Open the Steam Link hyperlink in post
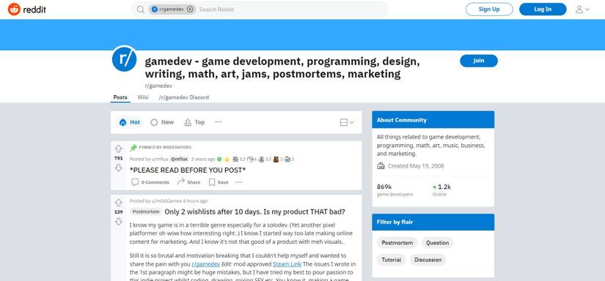Screen dimensions: 605x281 (x=287, y=264)
